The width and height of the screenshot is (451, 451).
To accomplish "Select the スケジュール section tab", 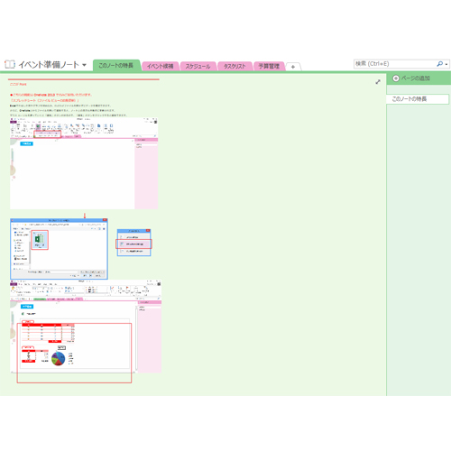I will pos(198,66).
